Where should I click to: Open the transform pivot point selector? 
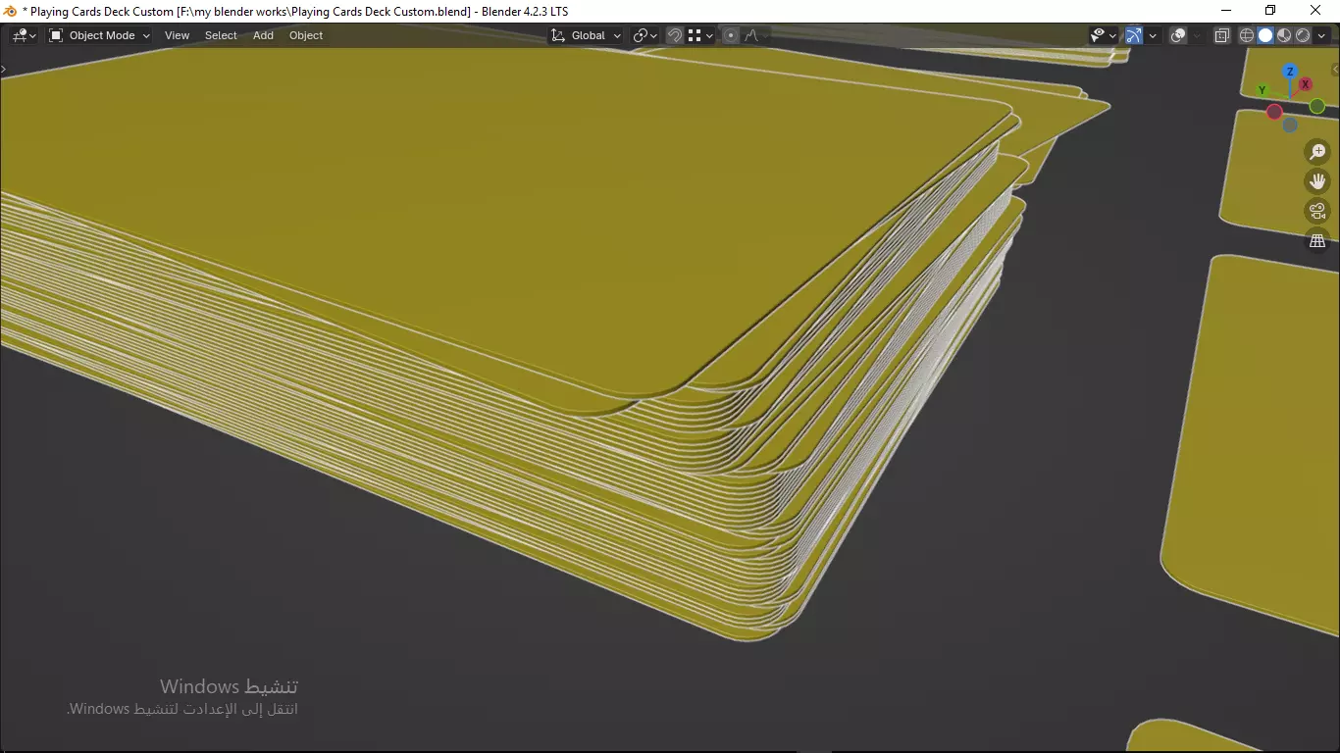tap(645, 35)
